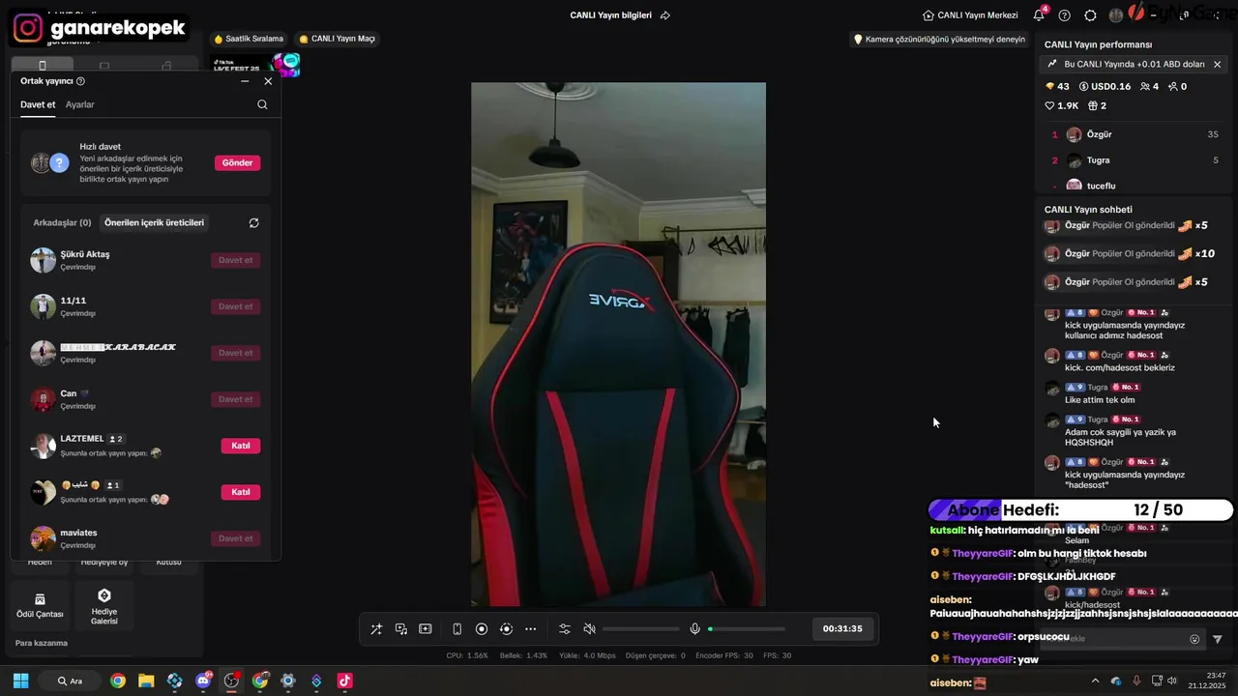Switch to the Ayarlar tab

80,104
